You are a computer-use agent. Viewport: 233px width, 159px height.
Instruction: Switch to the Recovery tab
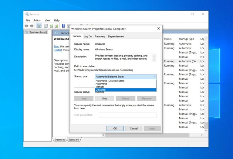[x=100, y=36]
